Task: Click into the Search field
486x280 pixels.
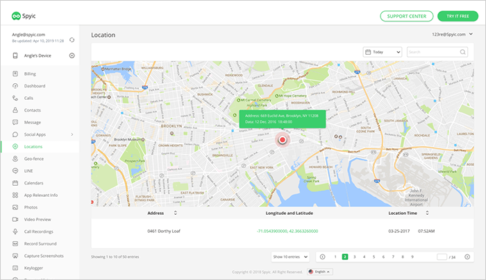Action: click(x=437, y=52)
